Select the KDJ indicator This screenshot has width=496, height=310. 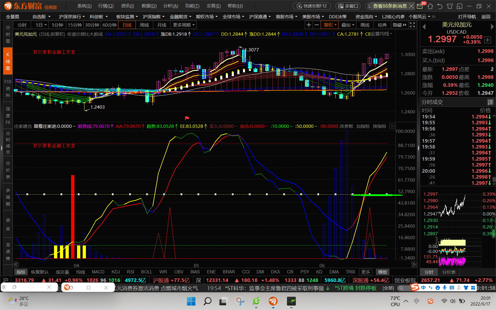[116, 272]
